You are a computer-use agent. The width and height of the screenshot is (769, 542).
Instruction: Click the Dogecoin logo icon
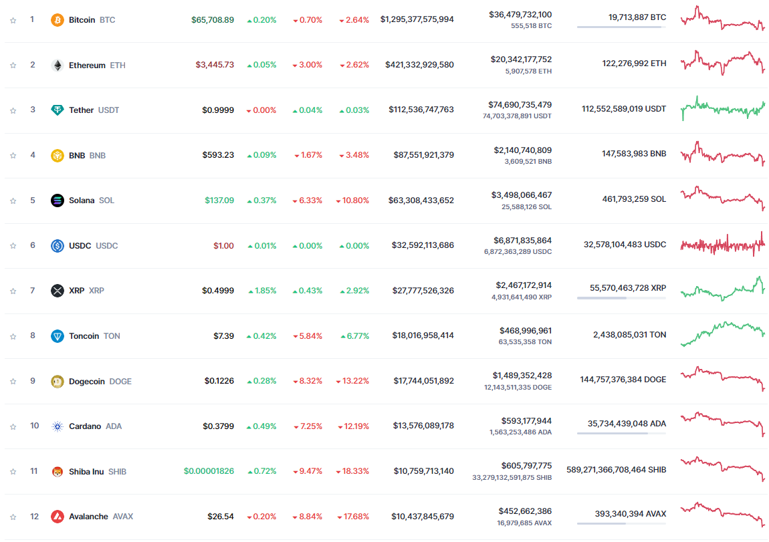(x=58, y=381)
